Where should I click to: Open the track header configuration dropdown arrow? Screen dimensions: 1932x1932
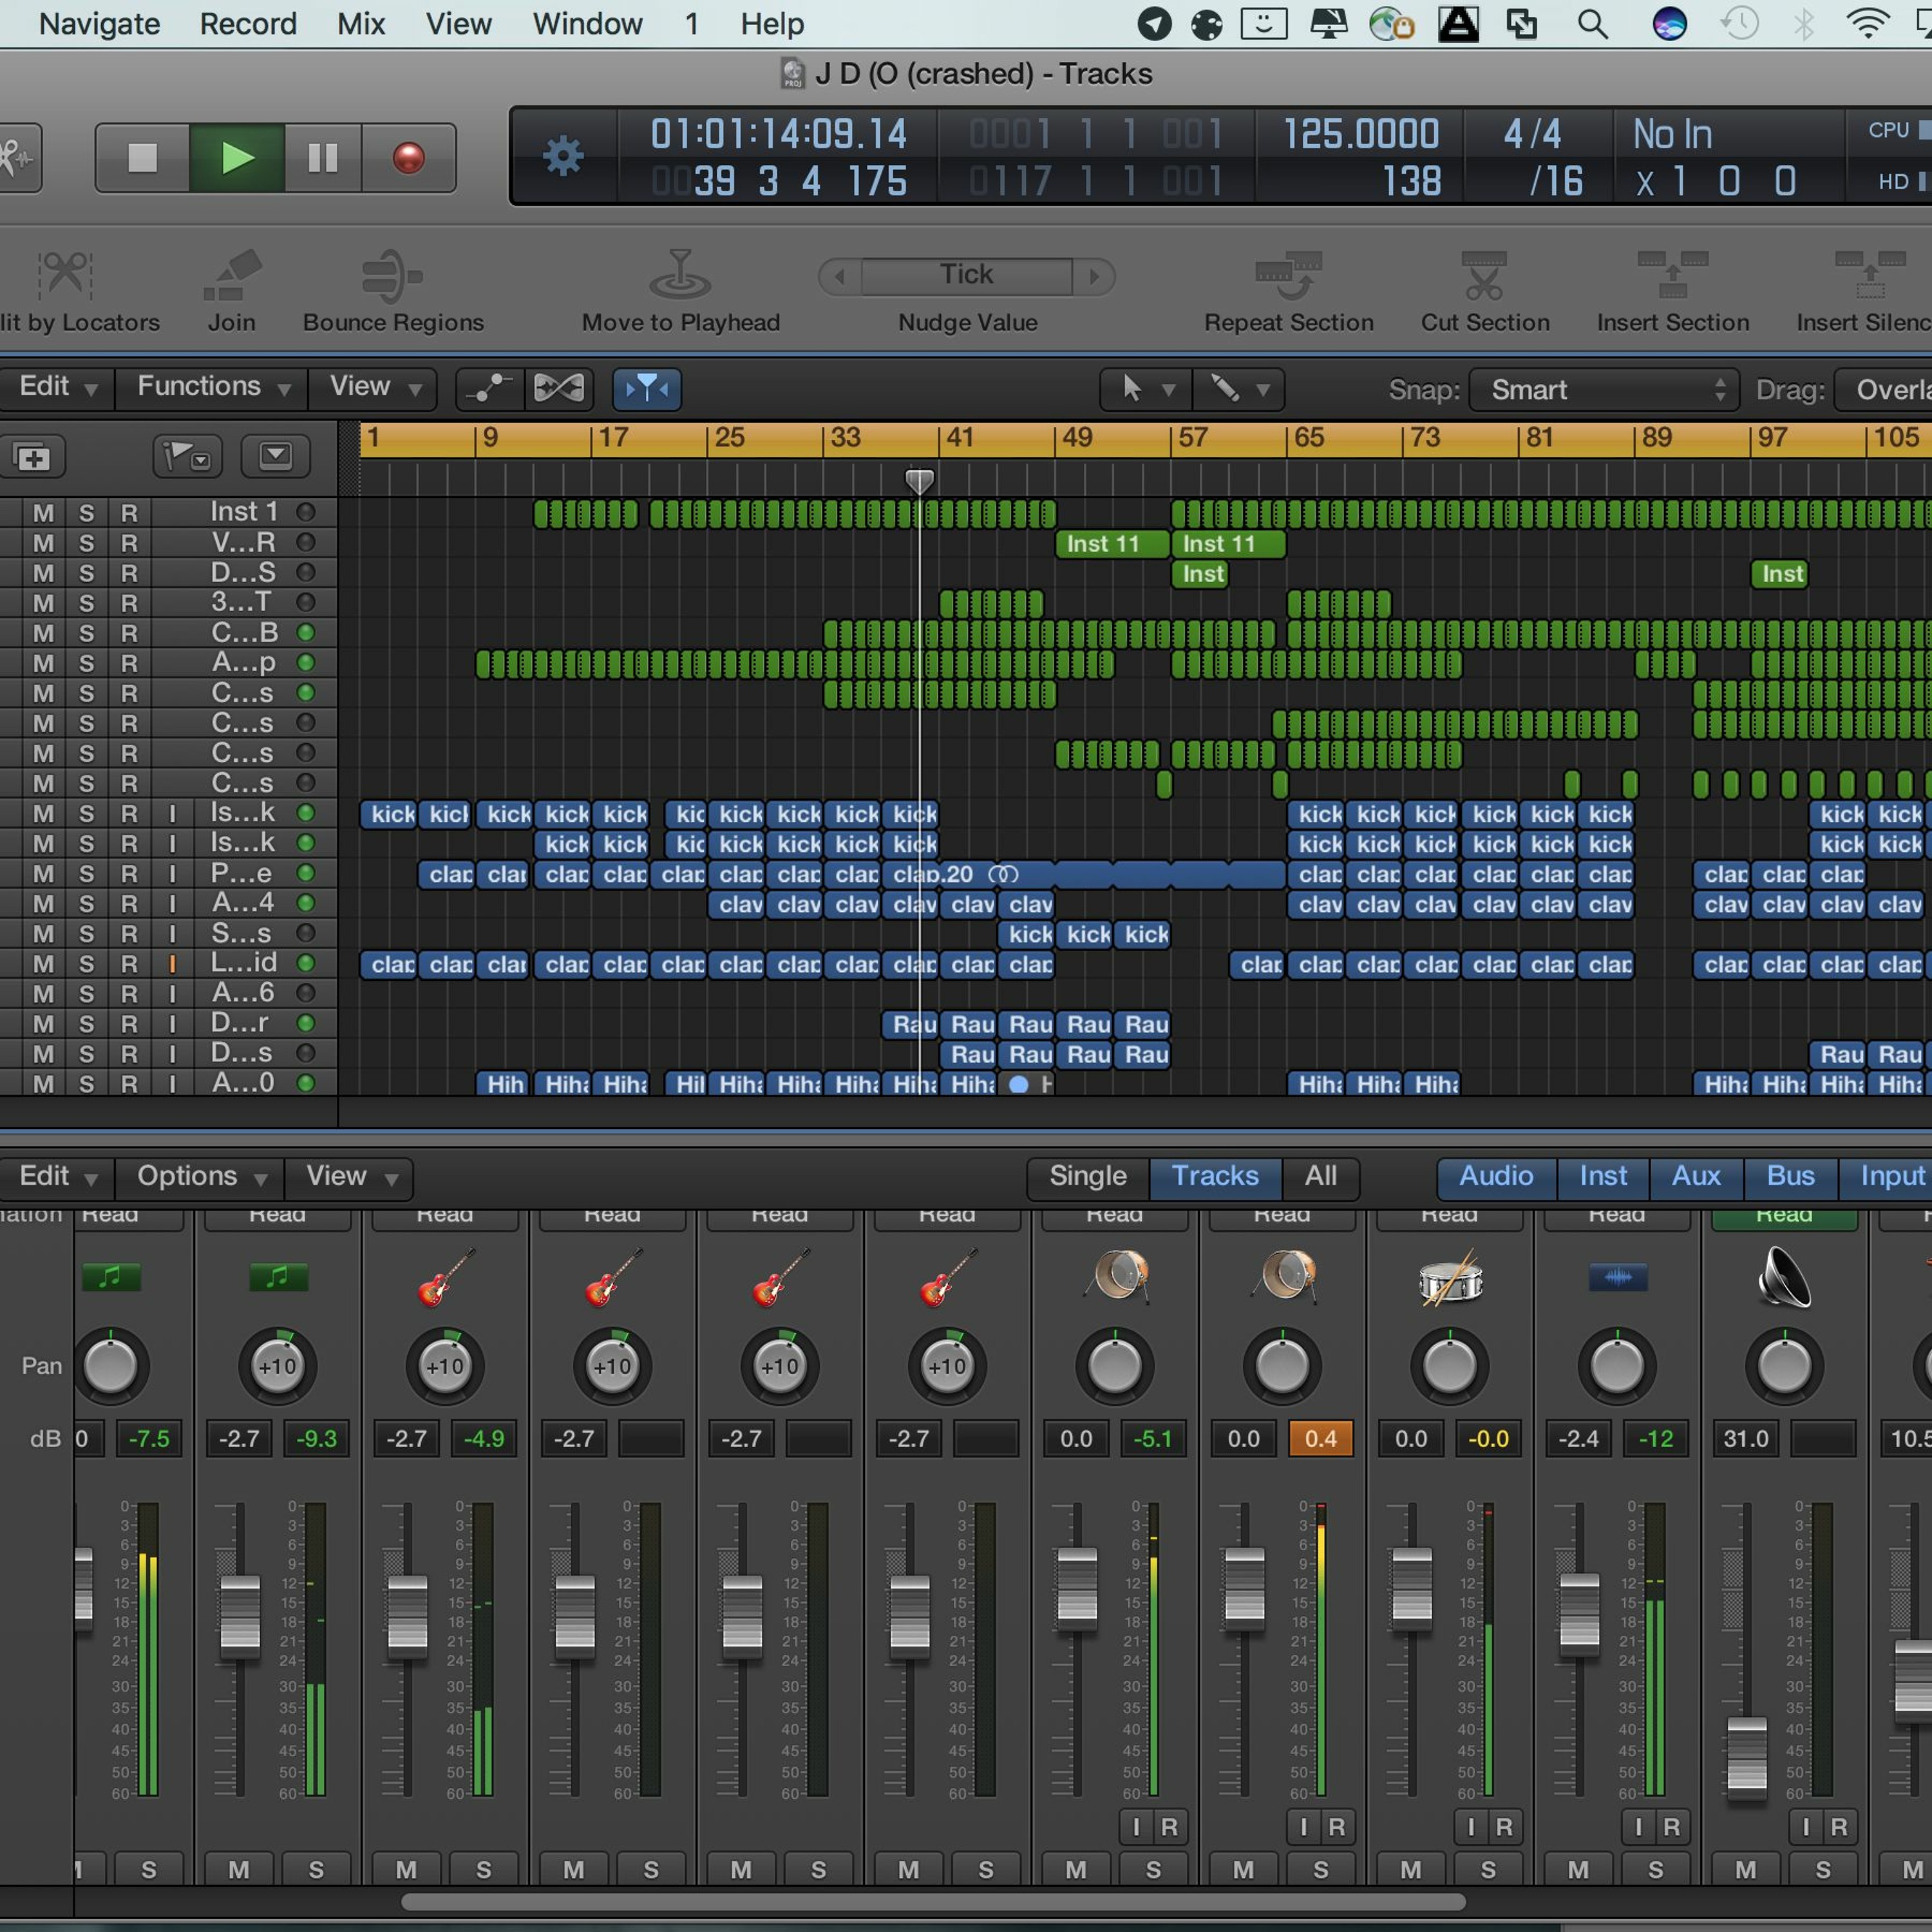(275, 457)
